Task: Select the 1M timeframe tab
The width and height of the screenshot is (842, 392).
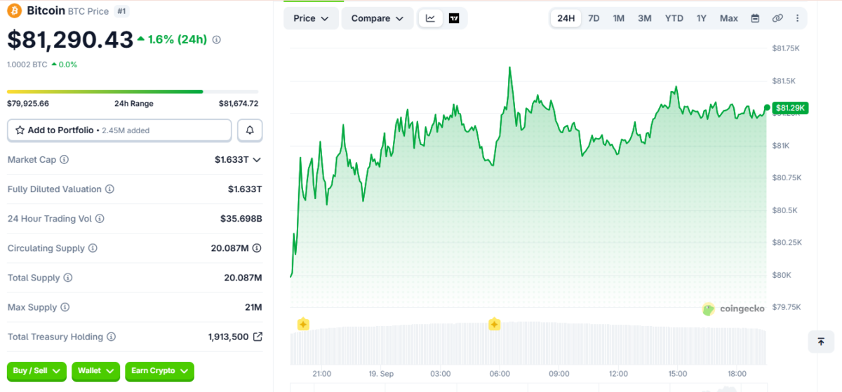Action: point(618,18)
